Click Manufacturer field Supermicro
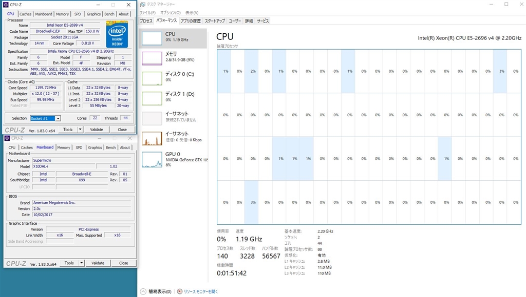 click(x=82, y=160)
